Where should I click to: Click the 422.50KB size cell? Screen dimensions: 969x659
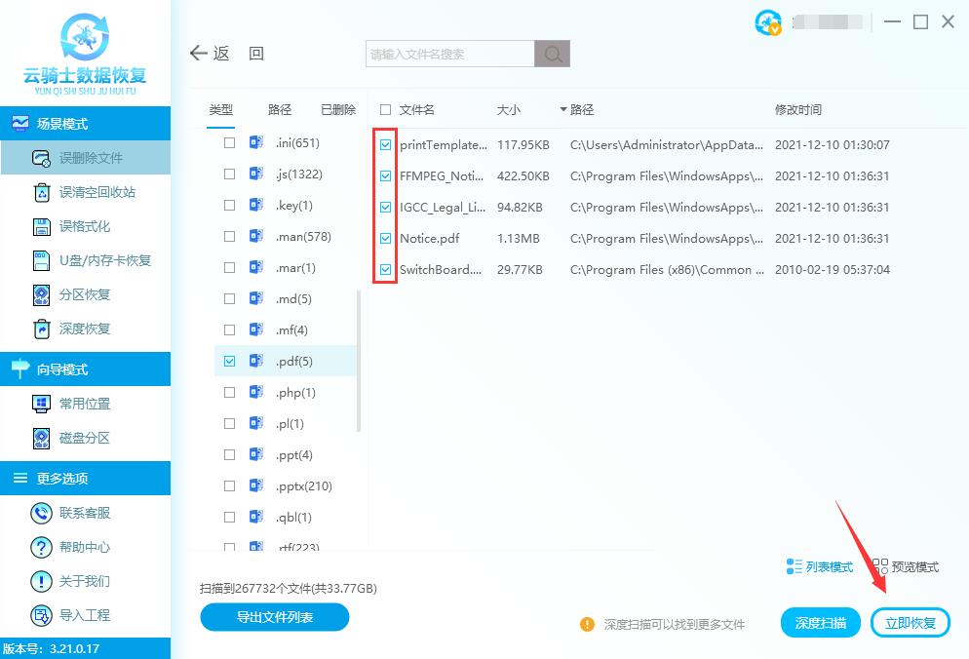click(523, 175)
